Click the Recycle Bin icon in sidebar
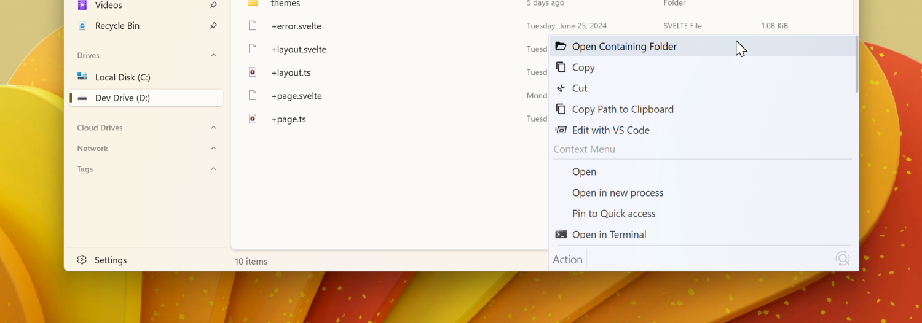922x323 pixels. tap(82, 26)
